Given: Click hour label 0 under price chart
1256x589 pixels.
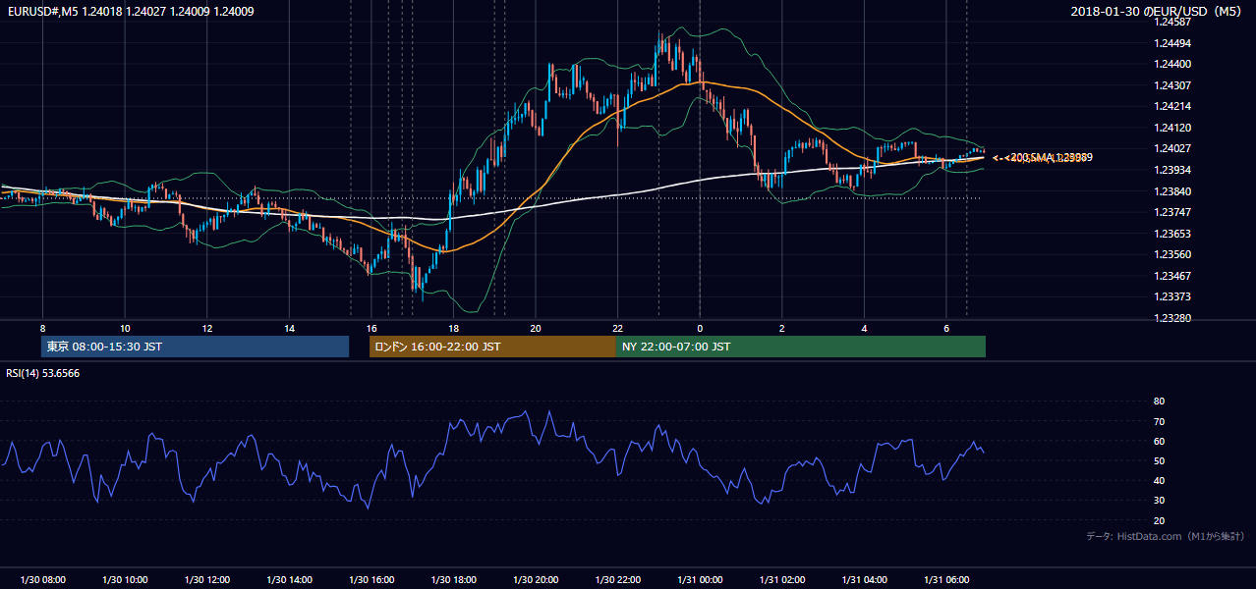Looking at the screenshot, I should point(700,328).
